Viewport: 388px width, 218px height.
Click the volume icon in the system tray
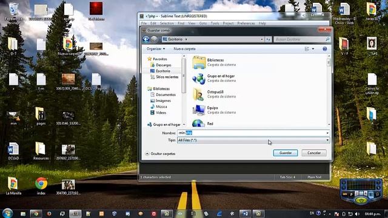(x=357, y=214)
